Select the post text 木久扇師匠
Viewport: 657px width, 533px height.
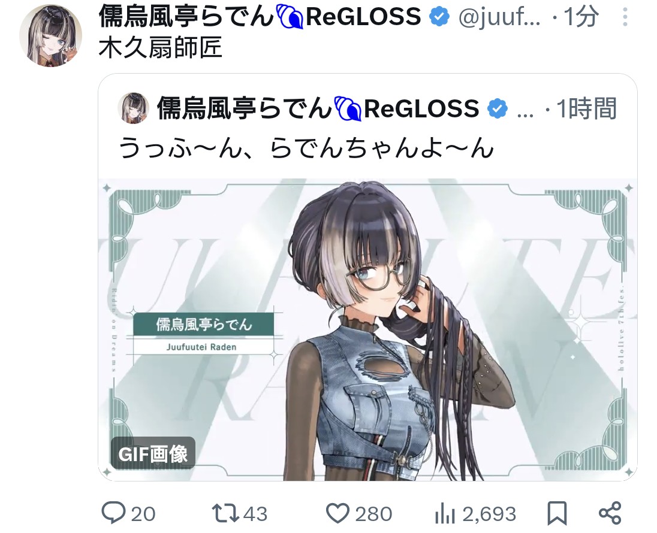pyautogui.click(x=161, y=47)
